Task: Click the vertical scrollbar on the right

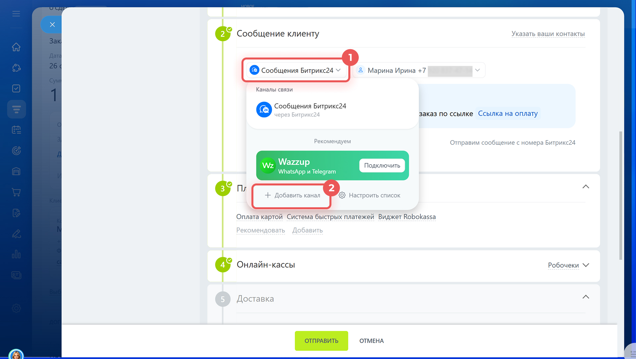Action: coord(620,195)
